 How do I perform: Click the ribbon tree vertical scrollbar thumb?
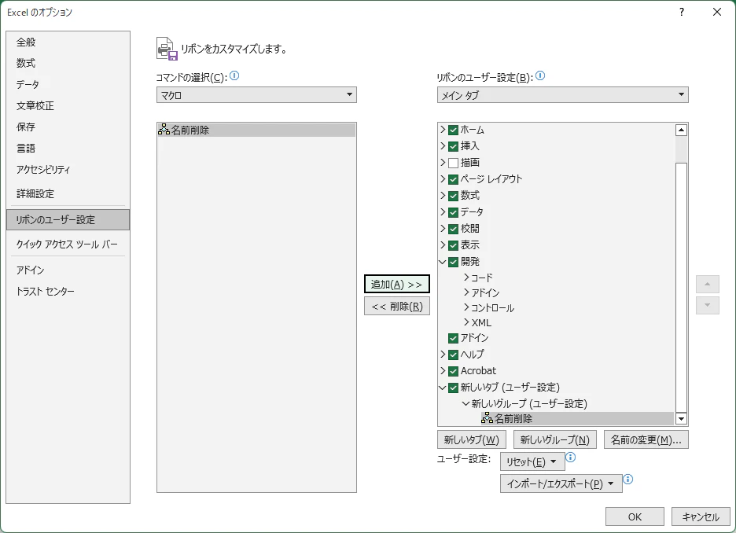681,287
